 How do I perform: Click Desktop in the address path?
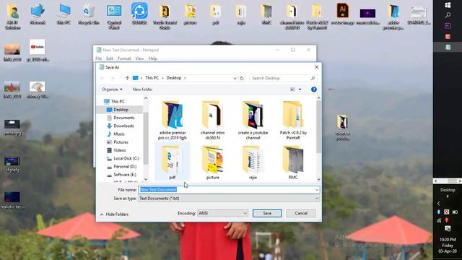tap(173, 78)
